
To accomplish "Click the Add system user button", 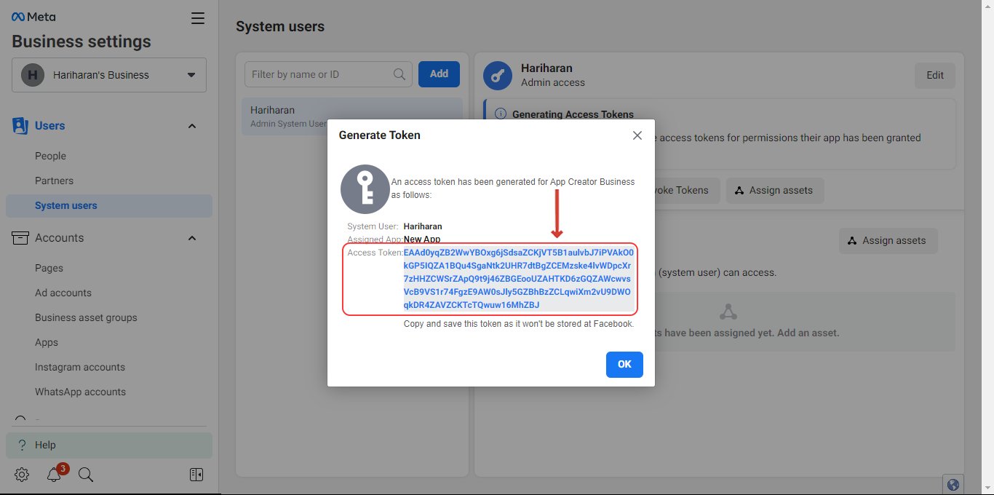I will click(x=439, y=74).
